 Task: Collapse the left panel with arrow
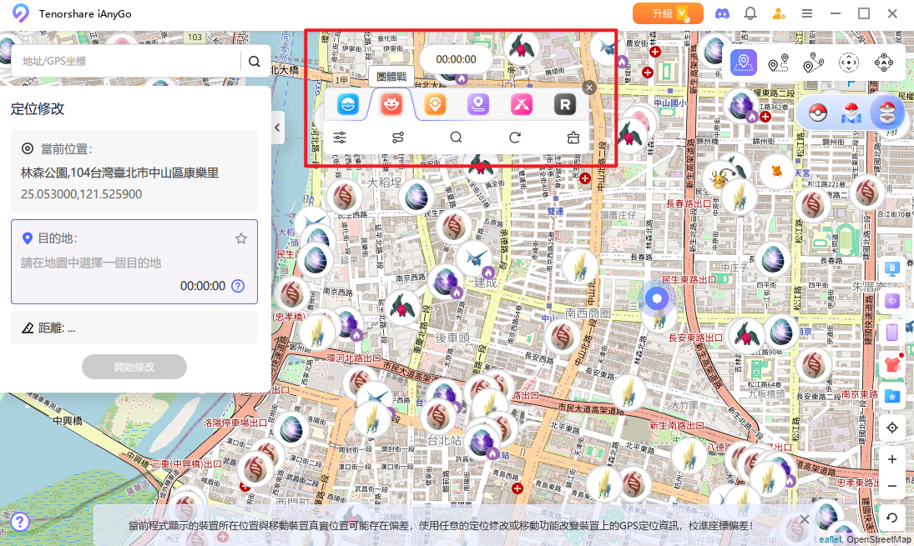tap(277, 128)
